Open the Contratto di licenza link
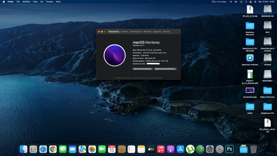The width and height of the screenshot is (277, 156). coord(155,78)
